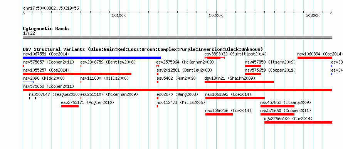
Task: Select the 17q22 band label
Action: [x=29, y=33]
